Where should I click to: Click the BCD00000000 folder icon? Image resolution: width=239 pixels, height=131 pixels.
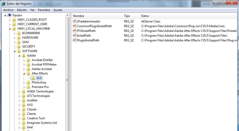(19, 33)
